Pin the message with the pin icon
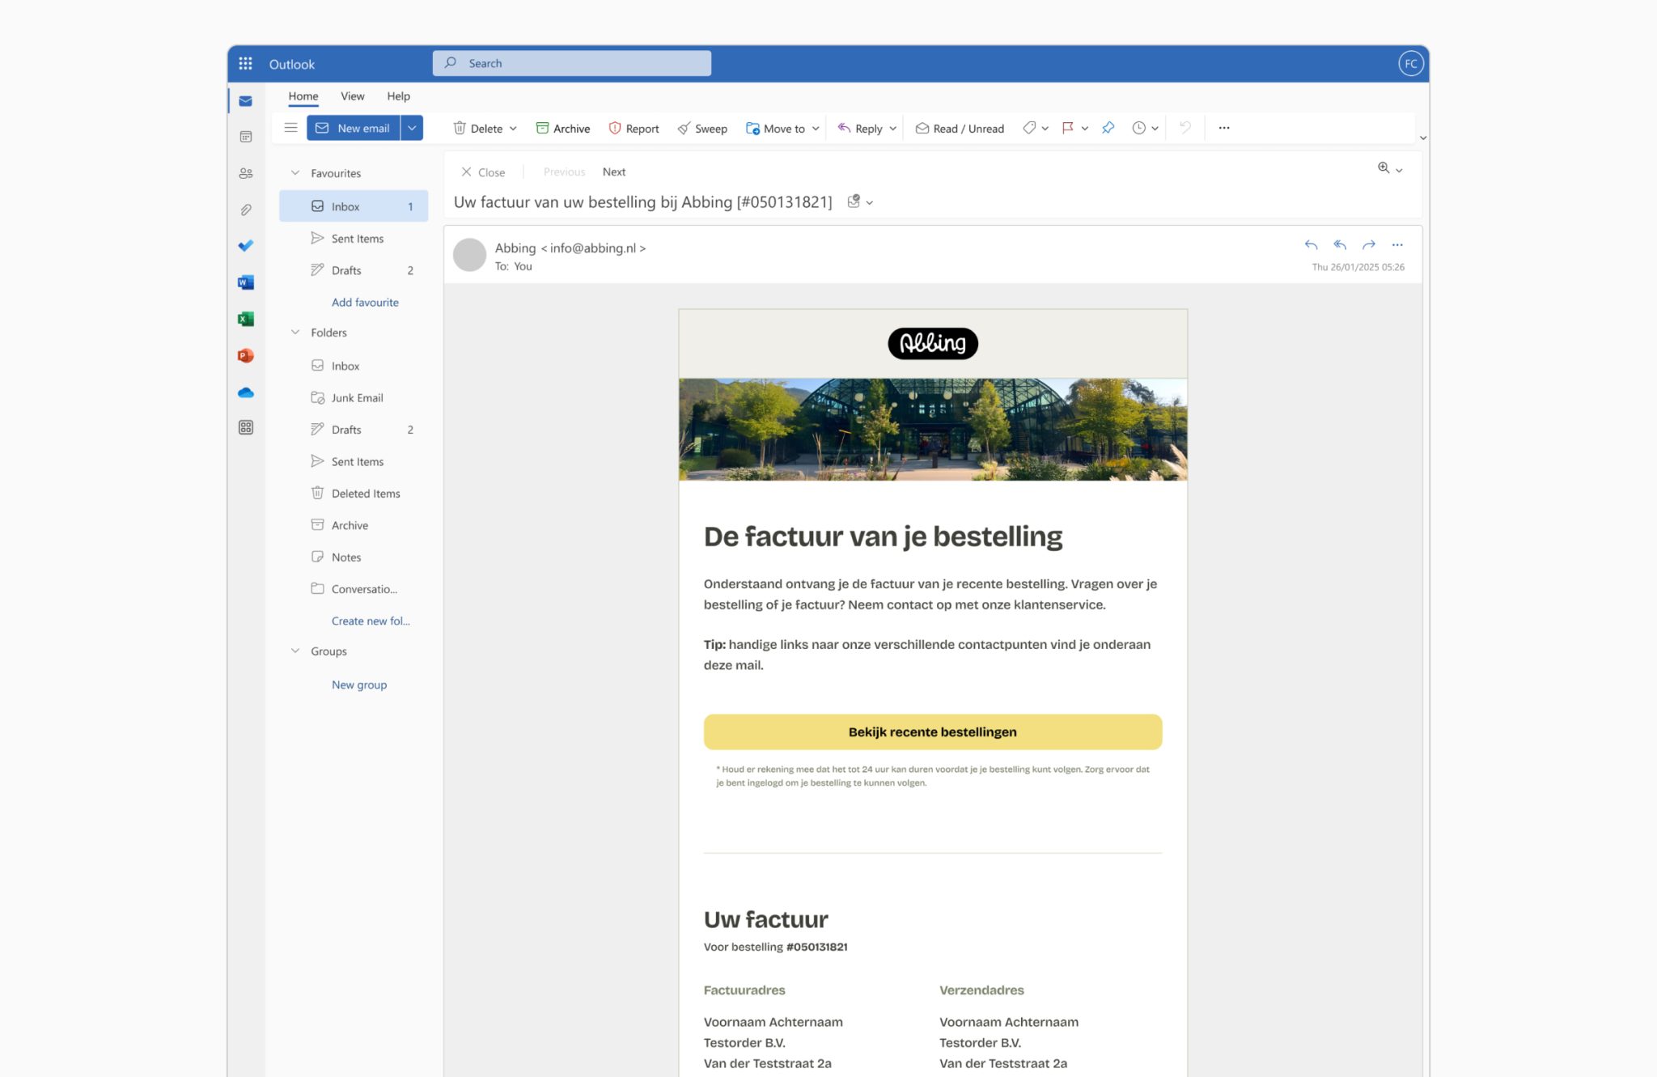The image size is (1657, 1077). point(1108,128)
